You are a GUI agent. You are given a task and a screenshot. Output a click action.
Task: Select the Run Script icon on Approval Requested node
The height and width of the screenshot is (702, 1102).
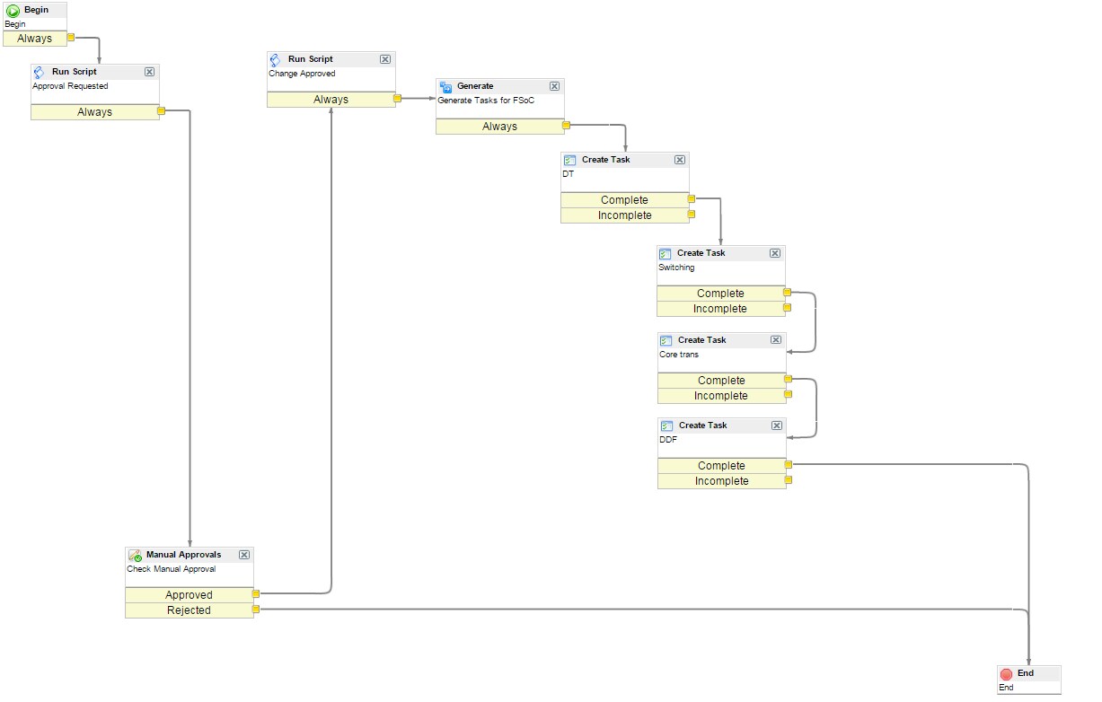40,72
